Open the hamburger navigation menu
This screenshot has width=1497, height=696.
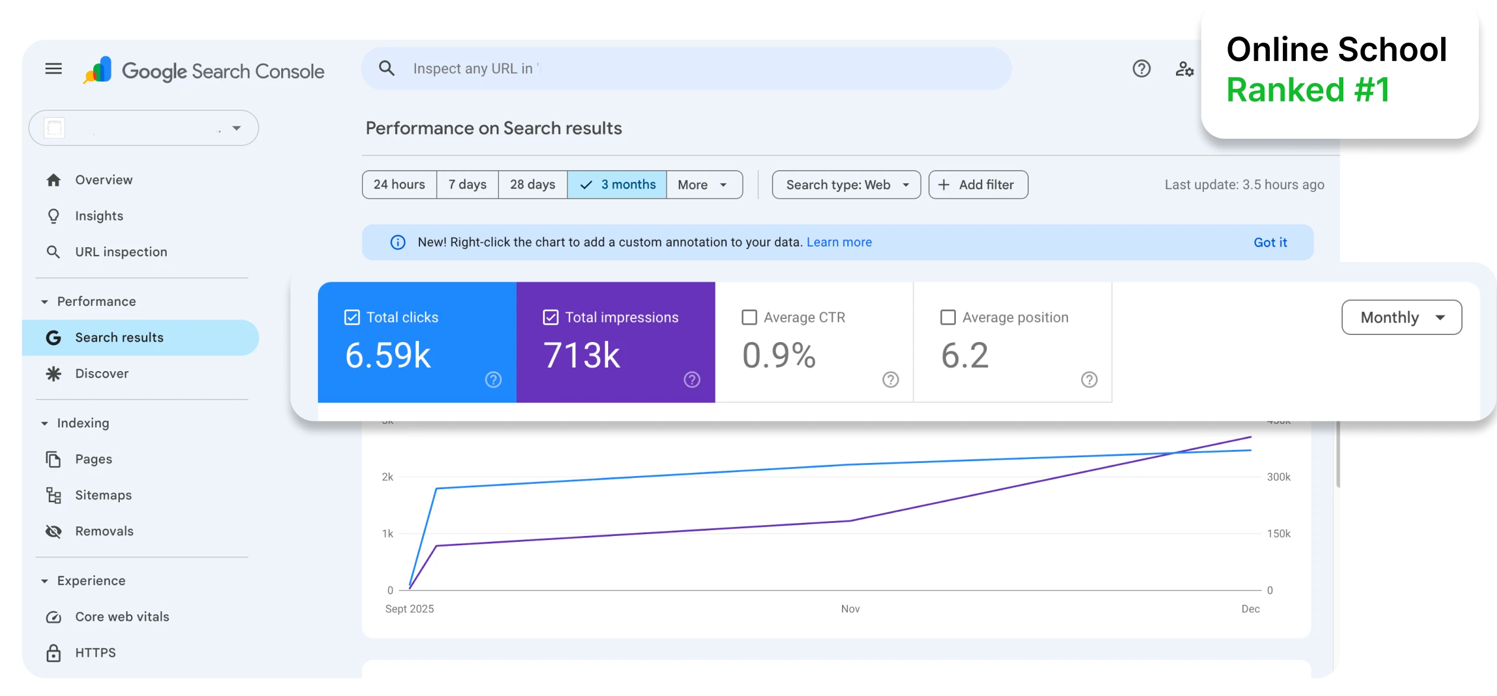[x=53, y=68]
